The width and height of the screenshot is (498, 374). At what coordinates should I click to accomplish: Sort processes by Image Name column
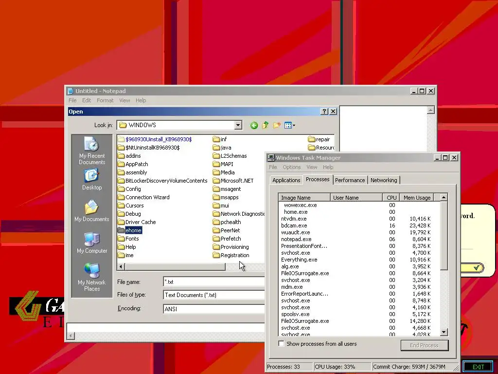click(304, 198)
